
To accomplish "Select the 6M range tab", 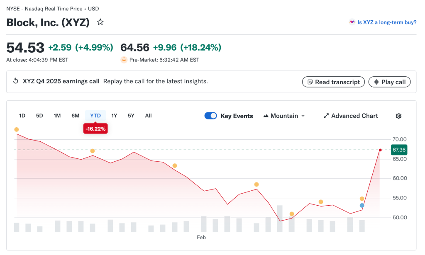I will click(75, 116).
